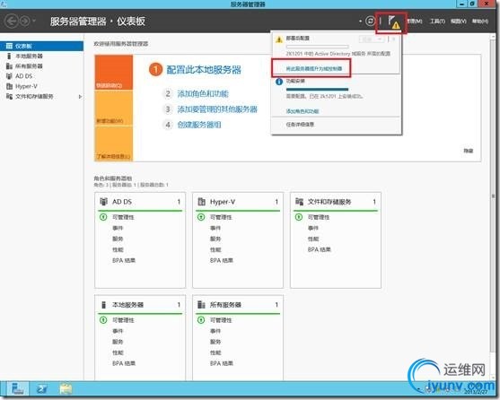Screen dimensions: 500x400
Task: Click the scrollbar up arrow
Action: tap(494, 36)
